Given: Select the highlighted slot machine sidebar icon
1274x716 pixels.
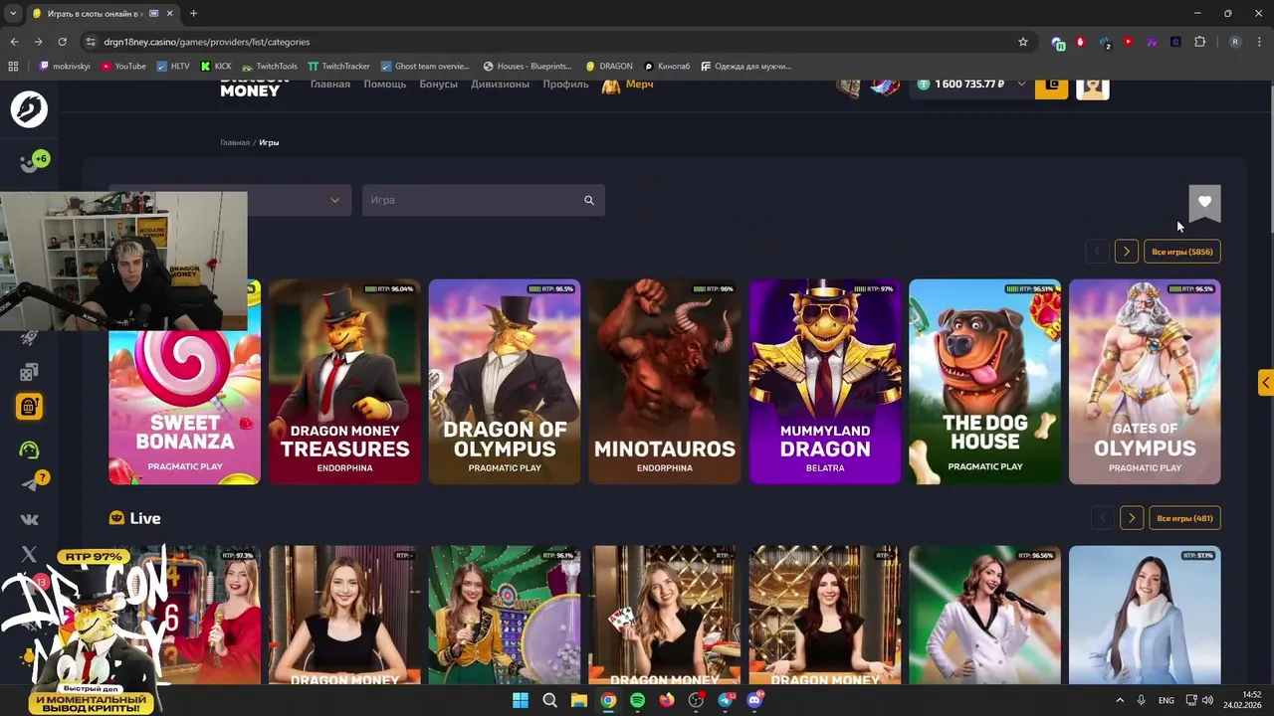Looking at the screenshot, I should click(29, 407).
